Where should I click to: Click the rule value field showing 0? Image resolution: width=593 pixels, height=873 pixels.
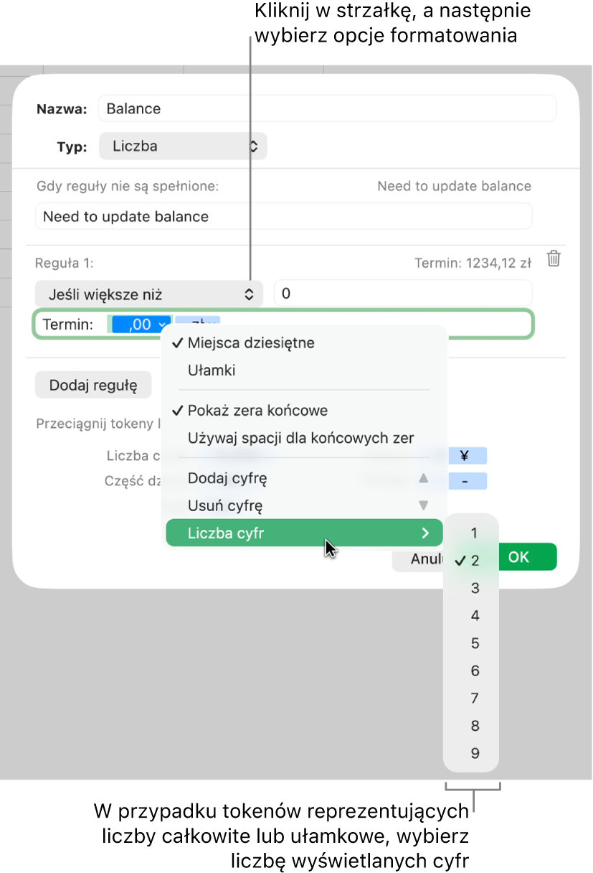point(403,294)
